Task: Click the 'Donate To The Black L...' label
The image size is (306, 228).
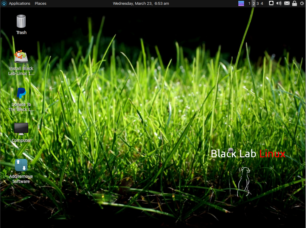Action: [x=21, y=107]
